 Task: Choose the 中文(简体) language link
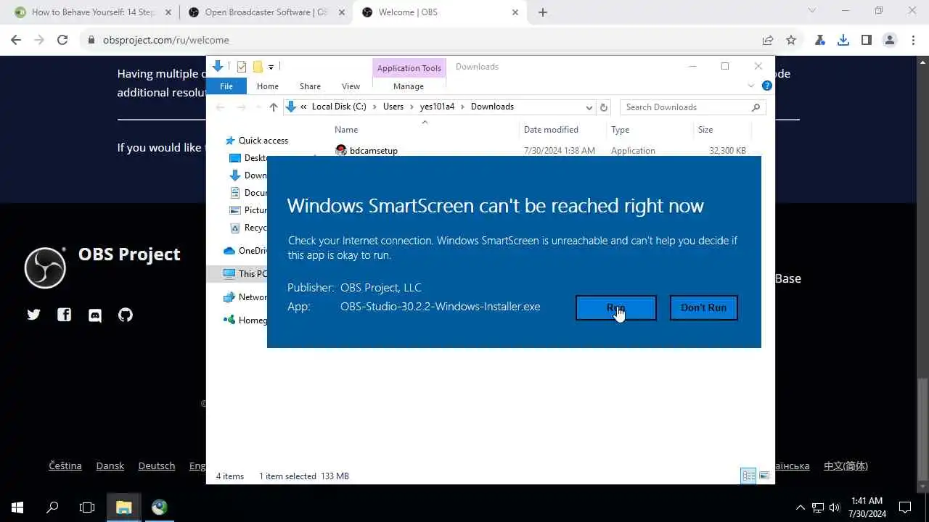click(846, 466)
